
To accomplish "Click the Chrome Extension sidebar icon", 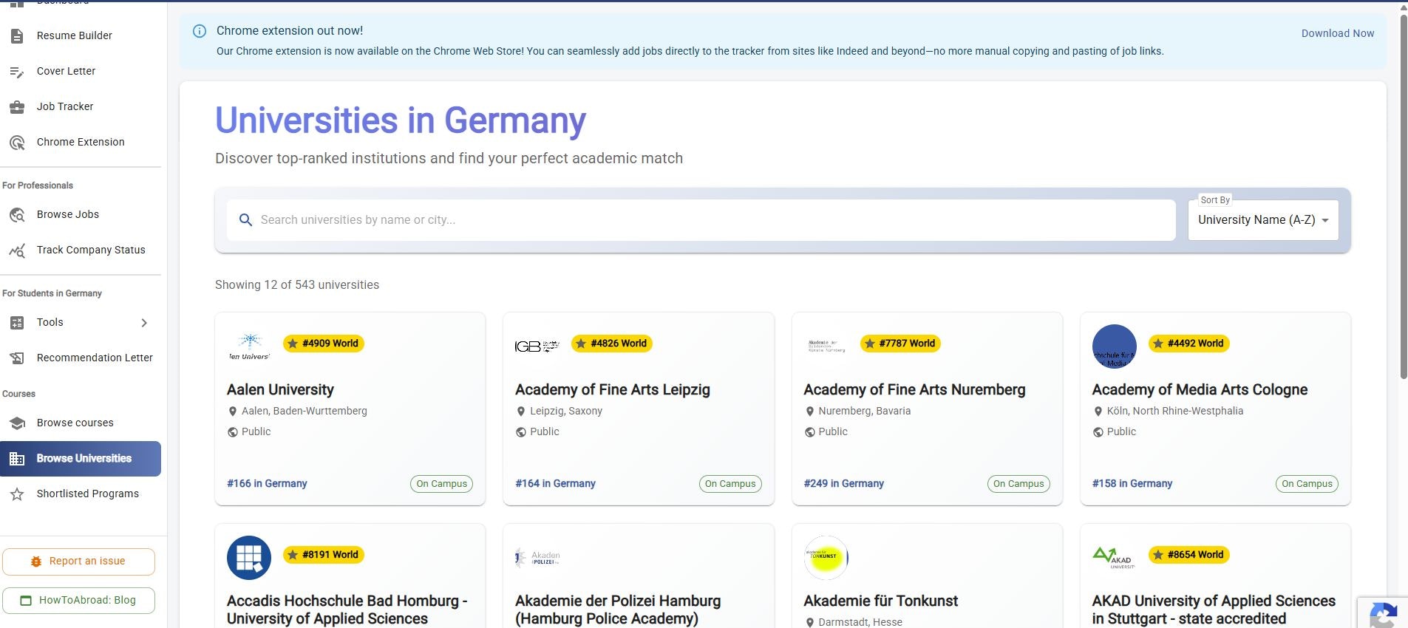I will [x=17, y=142].
